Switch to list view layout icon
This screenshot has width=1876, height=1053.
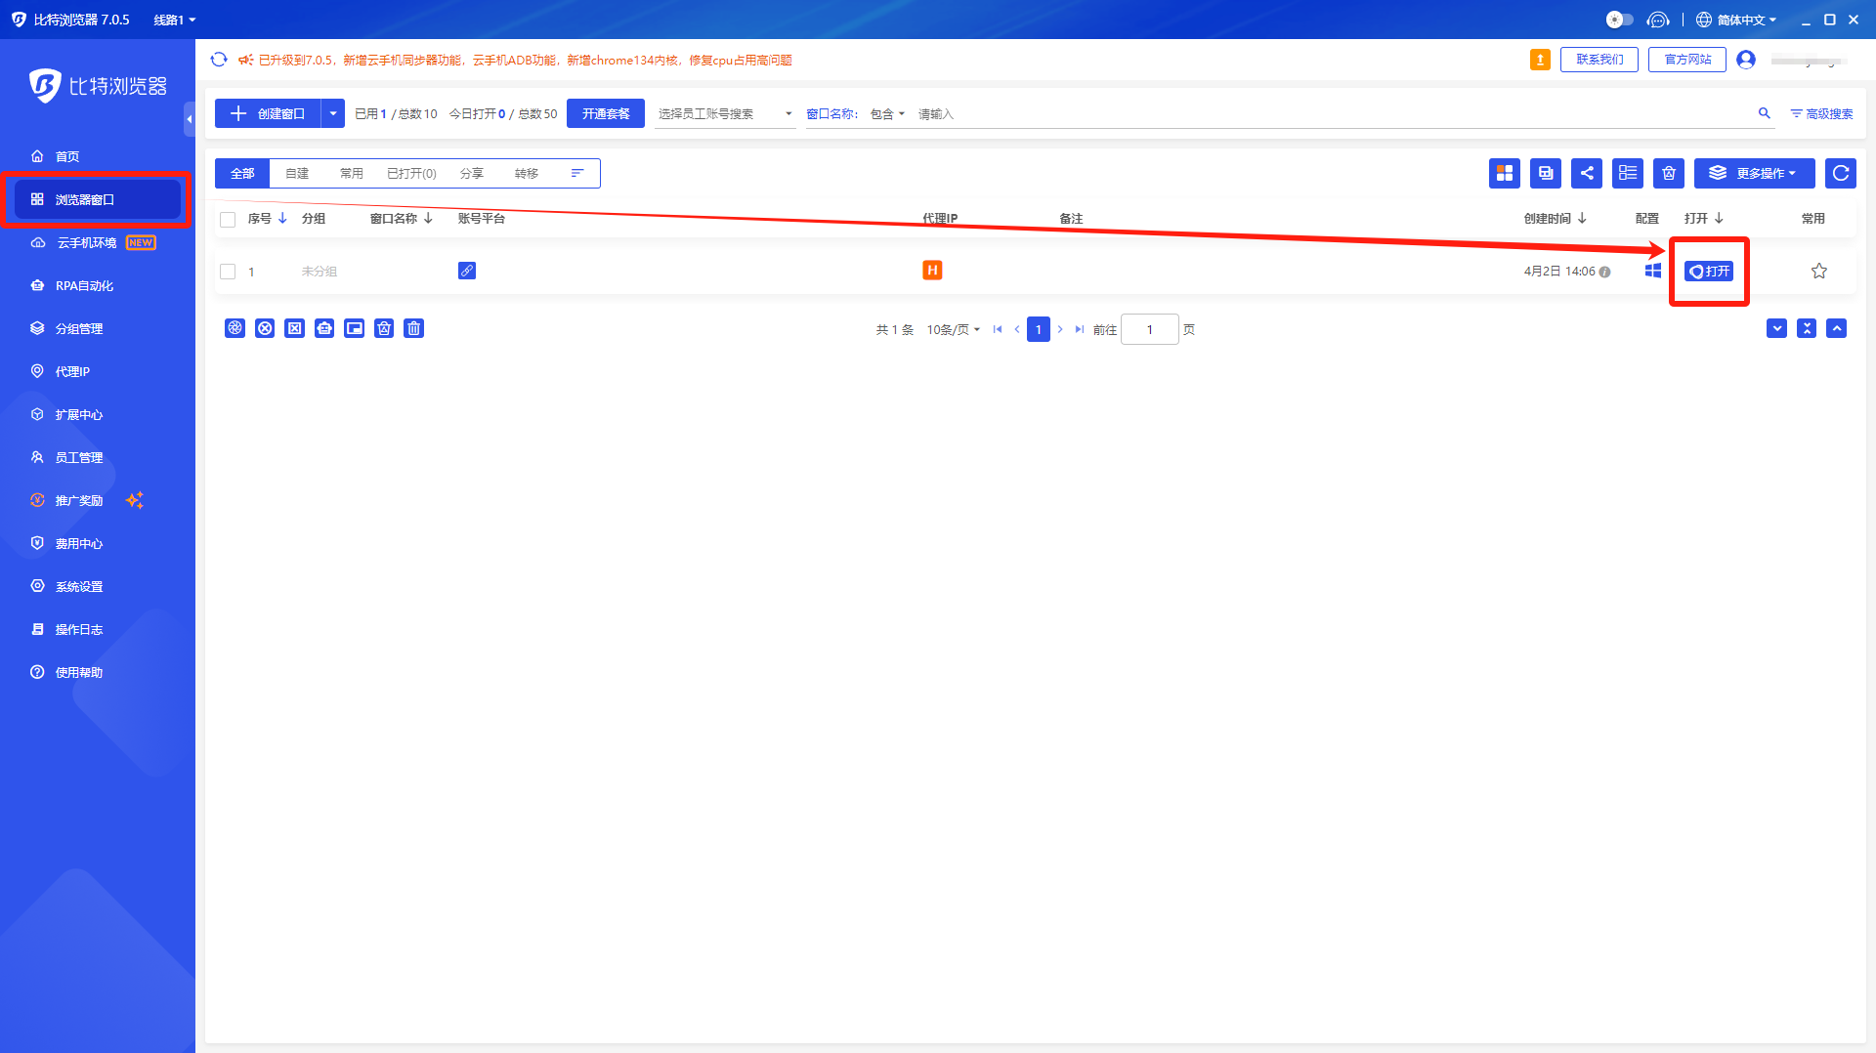tap(1627, 173)
